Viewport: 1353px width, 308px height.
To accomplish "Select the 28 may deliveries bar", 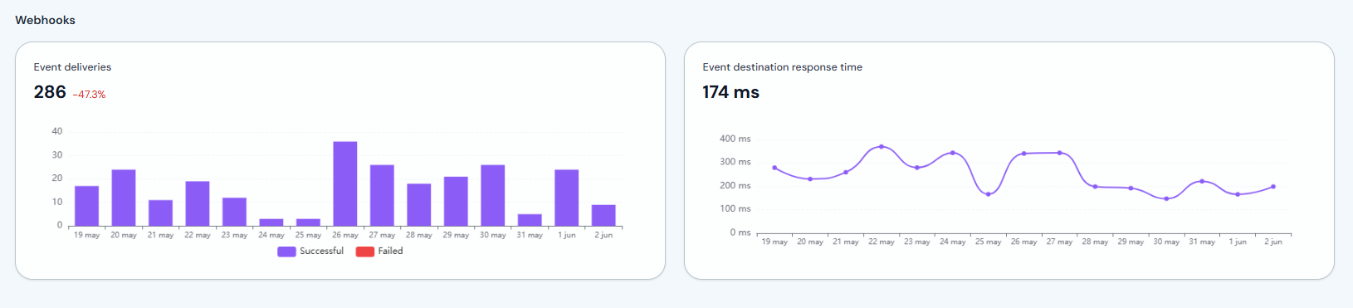I will (419, 205).
